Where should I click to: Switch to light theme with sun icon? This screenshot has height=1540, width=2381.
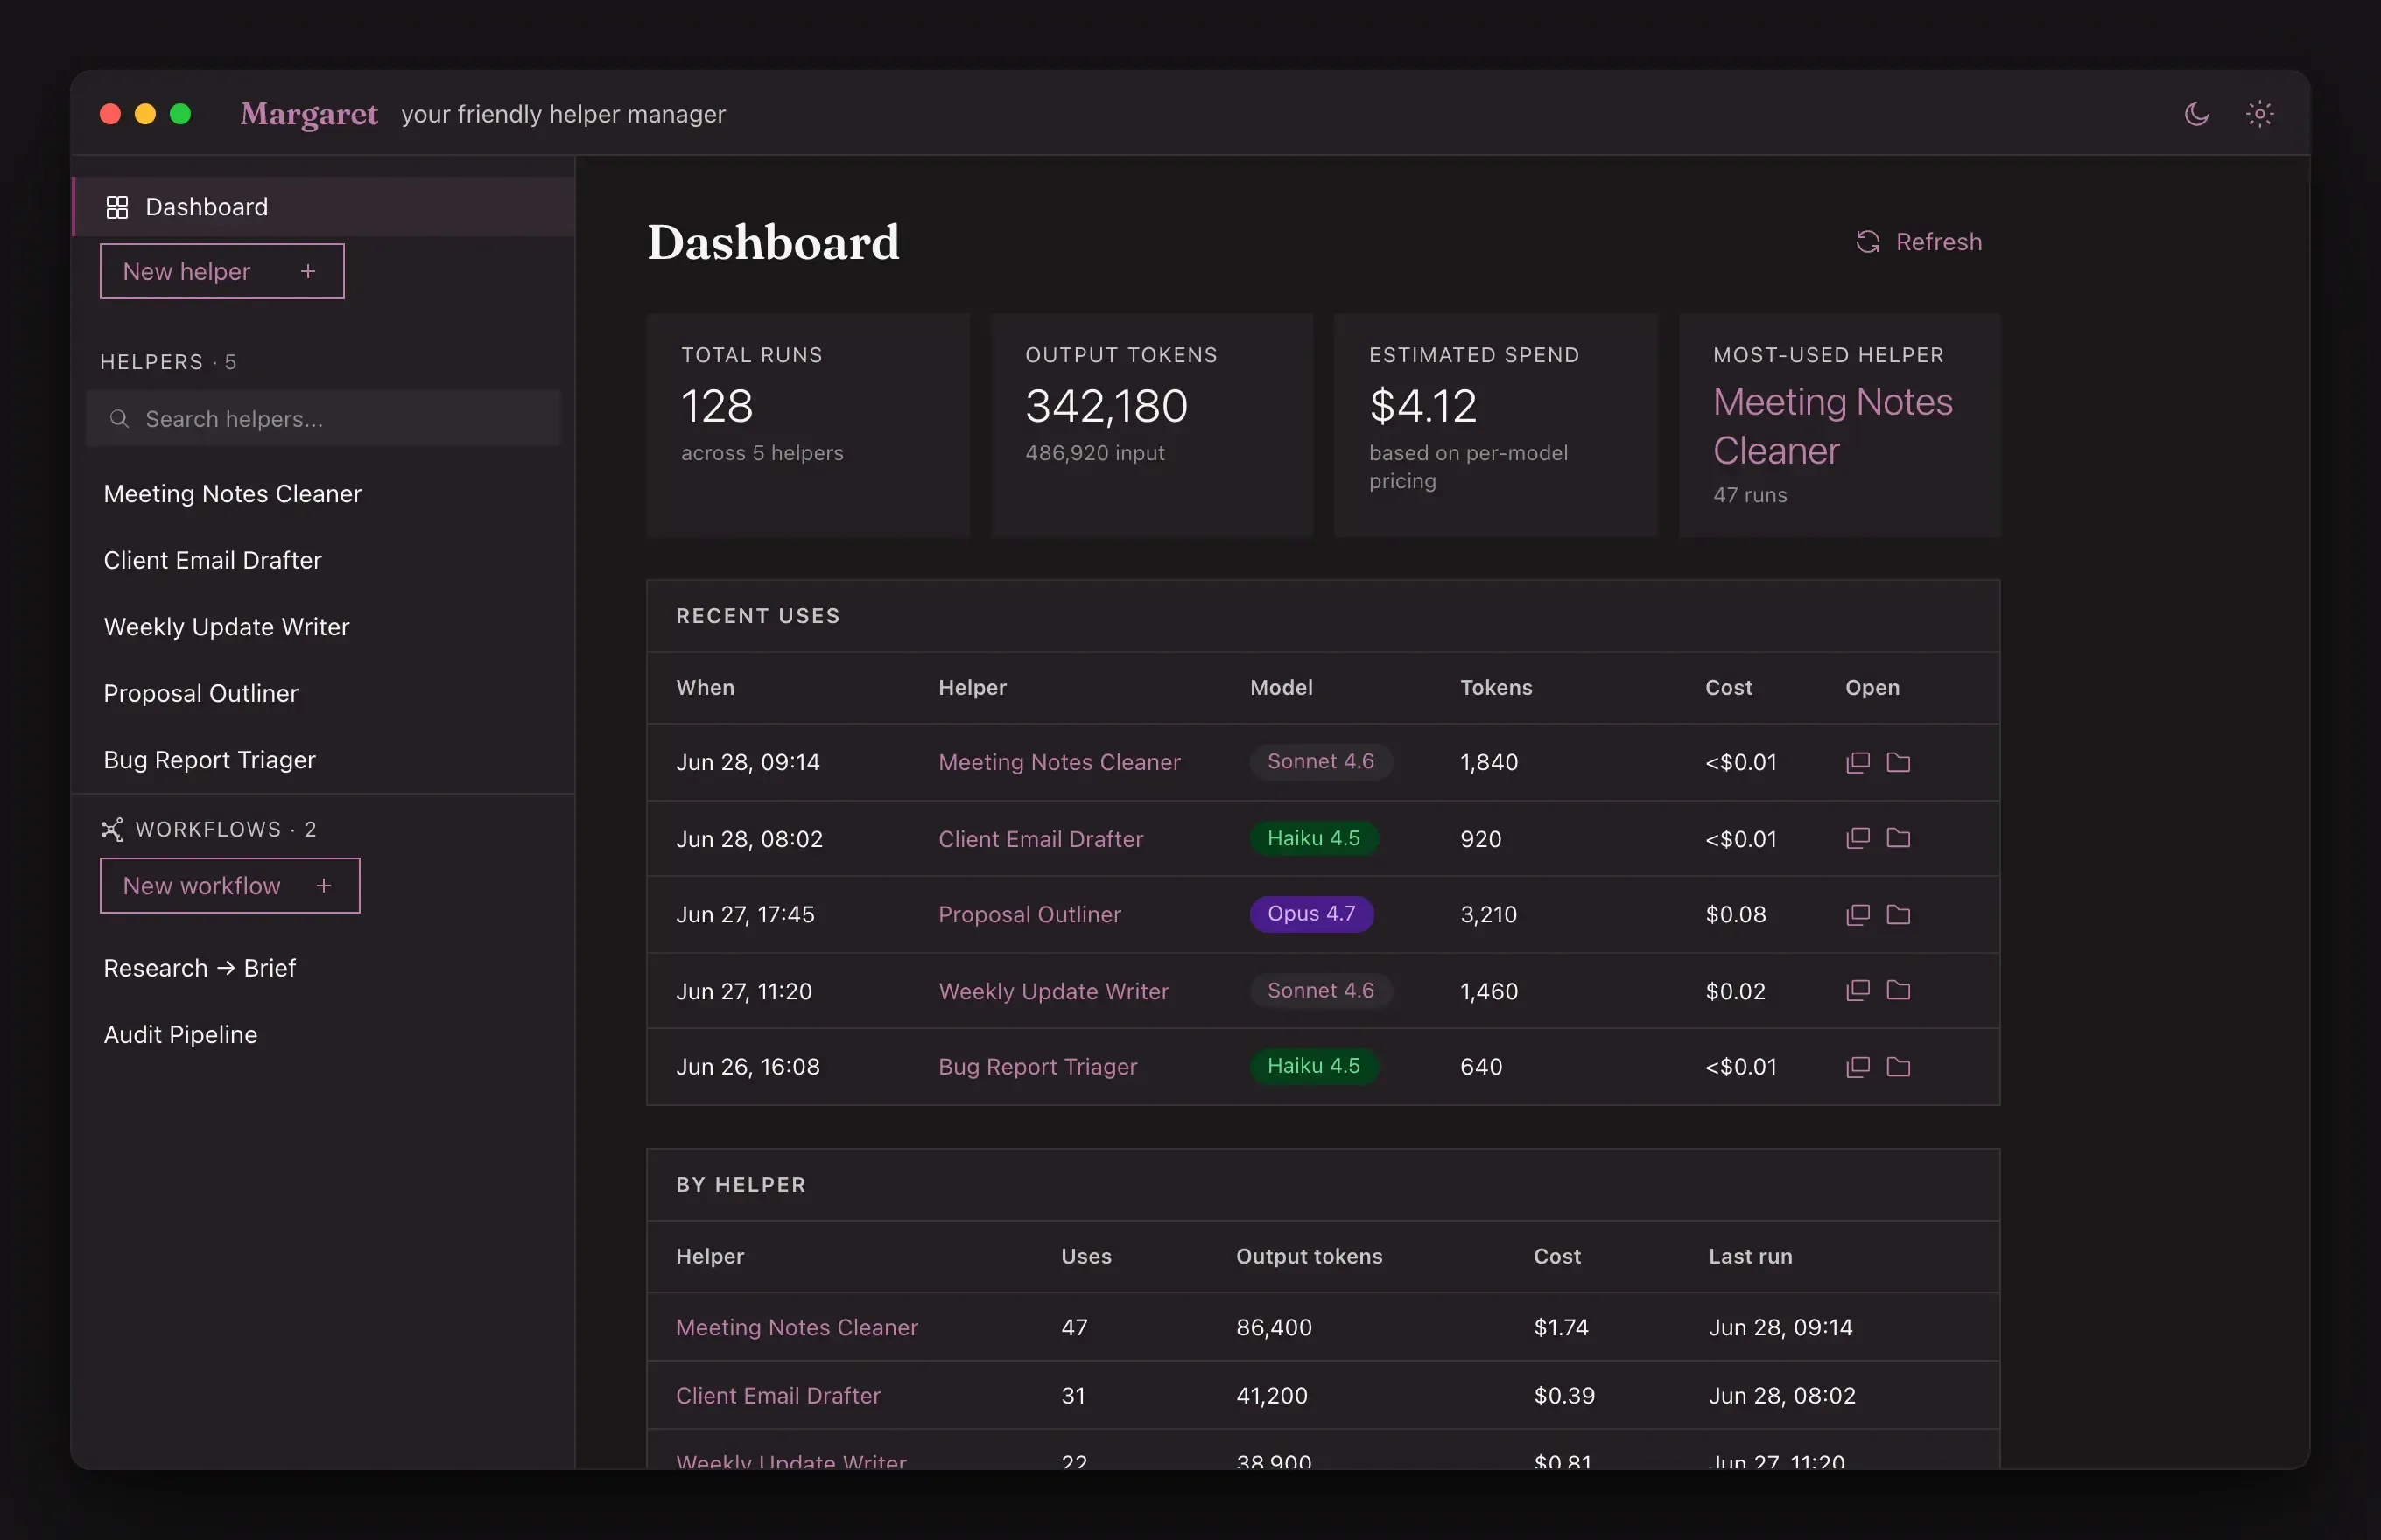pos(2259,114)
